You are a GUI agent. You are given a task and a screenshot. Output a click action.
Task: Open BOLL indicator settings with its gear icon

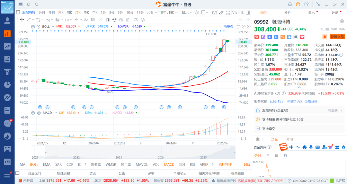33,27
